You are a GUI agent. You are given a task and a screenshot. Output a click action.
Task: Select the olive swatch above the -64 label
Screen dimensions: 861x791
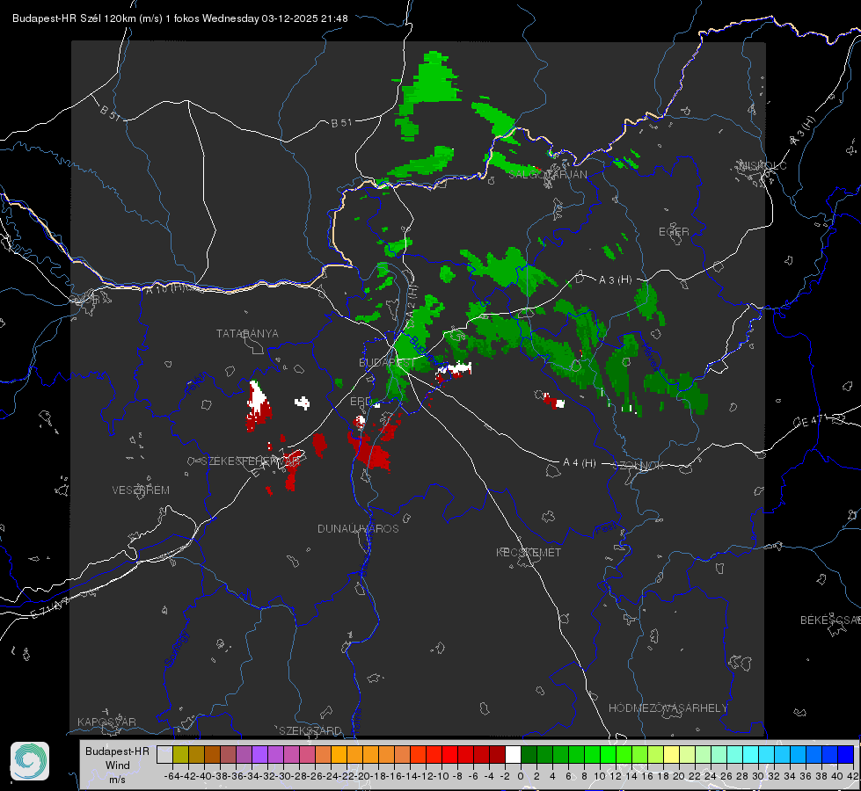(180, 754)
